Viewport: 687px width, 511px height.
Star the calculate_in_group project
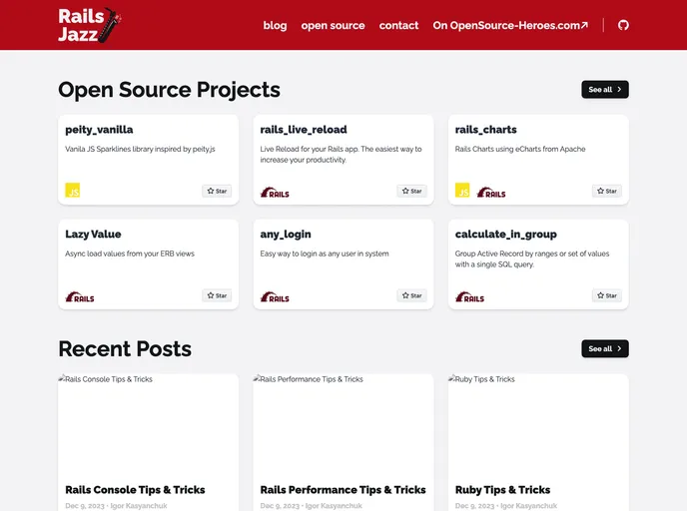(x=607, y=295)
